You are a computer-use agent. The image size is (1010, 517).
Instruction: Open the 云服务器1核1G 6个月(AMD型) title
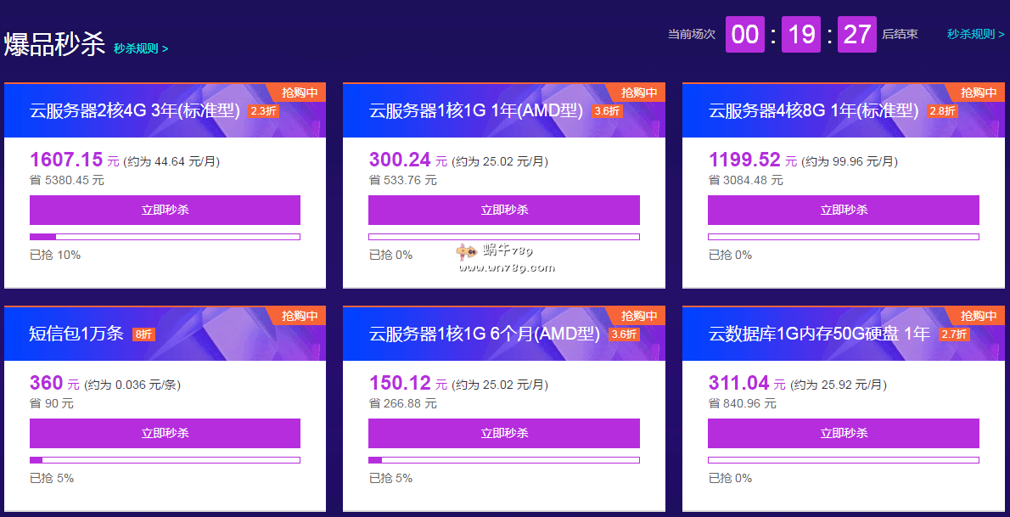[485, 334]
